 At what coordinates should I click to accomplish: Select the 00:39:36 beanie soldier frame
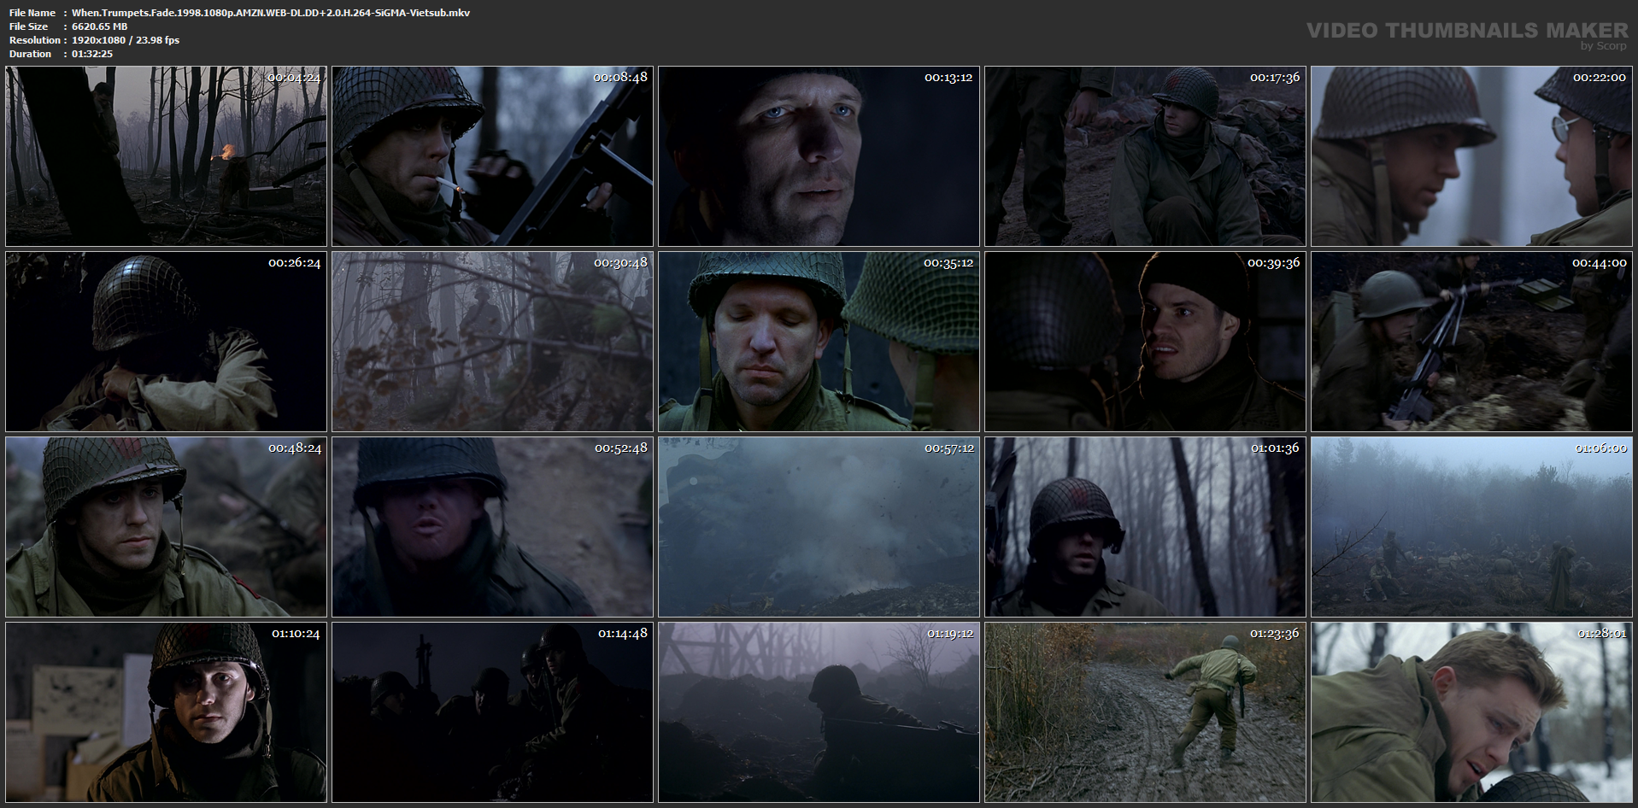(x=1145, y=342)
